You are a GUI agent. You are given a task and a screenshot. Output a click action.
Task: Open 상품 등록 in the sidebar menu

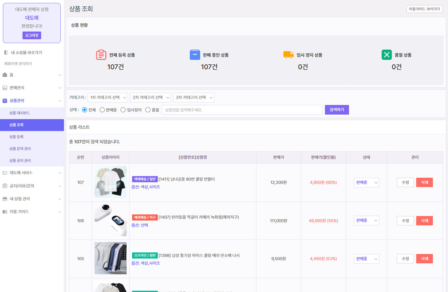point(16,137)
